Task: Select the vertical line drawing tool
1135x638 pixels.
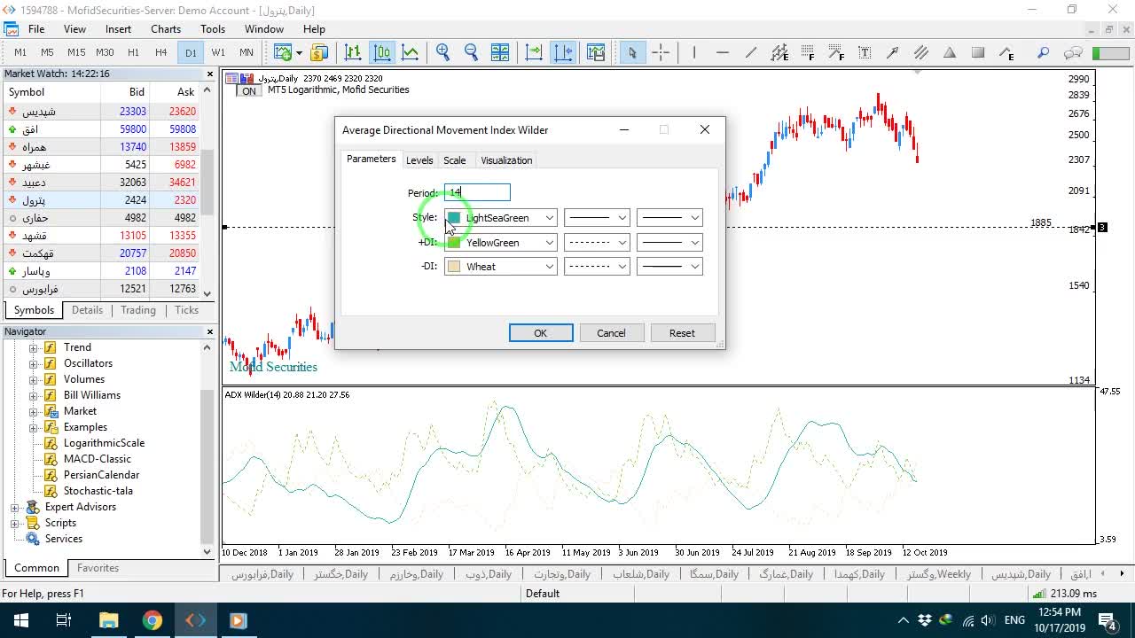Action: point(694,52)
